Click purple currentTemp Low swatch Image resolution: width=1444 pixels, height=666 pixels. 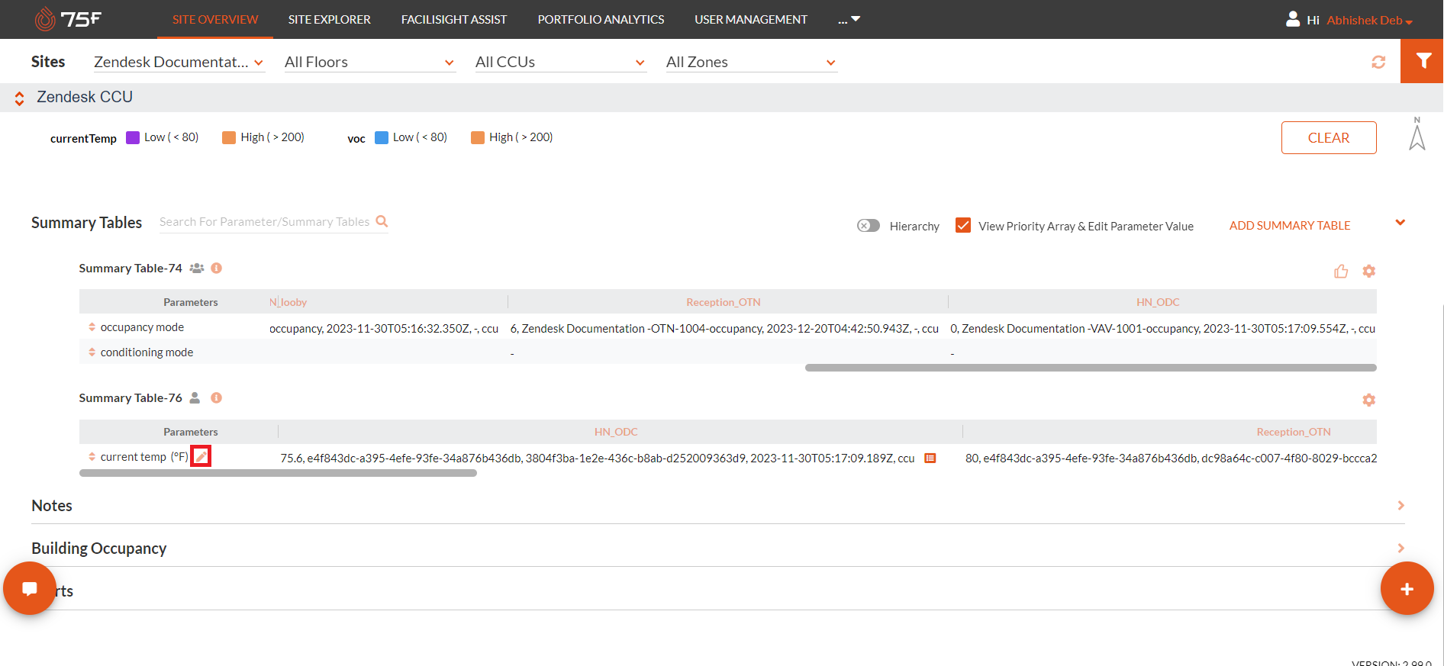tap(133, 137)
